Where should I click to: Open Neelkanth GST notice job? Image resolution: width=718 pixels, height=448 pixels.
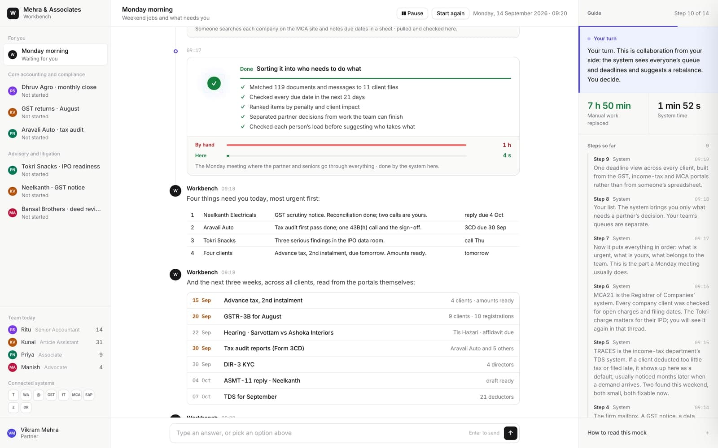pyautogui.click(x=55, y=191)
